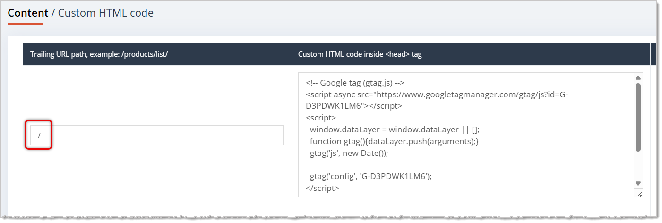662x223 pixels.
Task: Click the scrollbar track below the thumb
Action: 638,166
